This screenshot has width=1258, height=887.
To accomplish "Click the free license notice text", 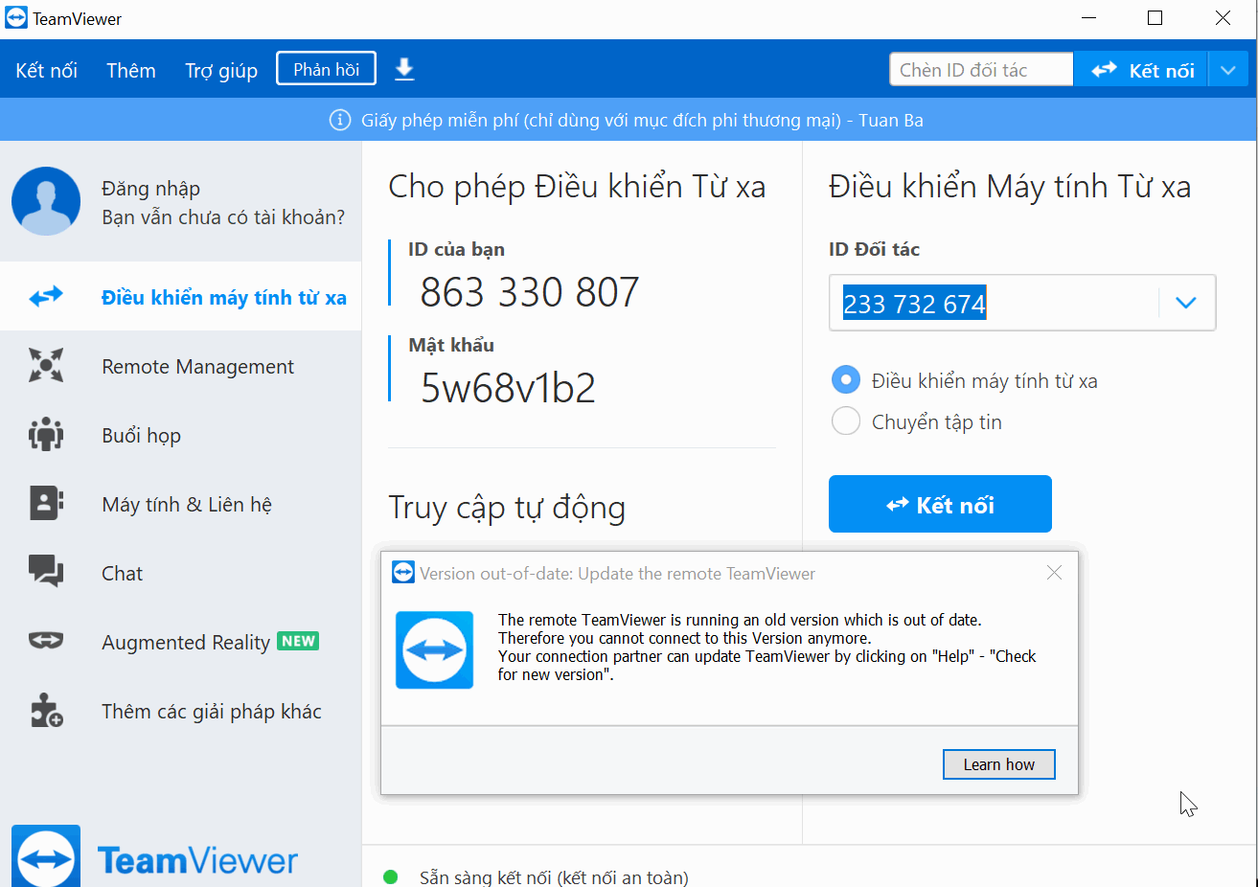I will point(642,120).
